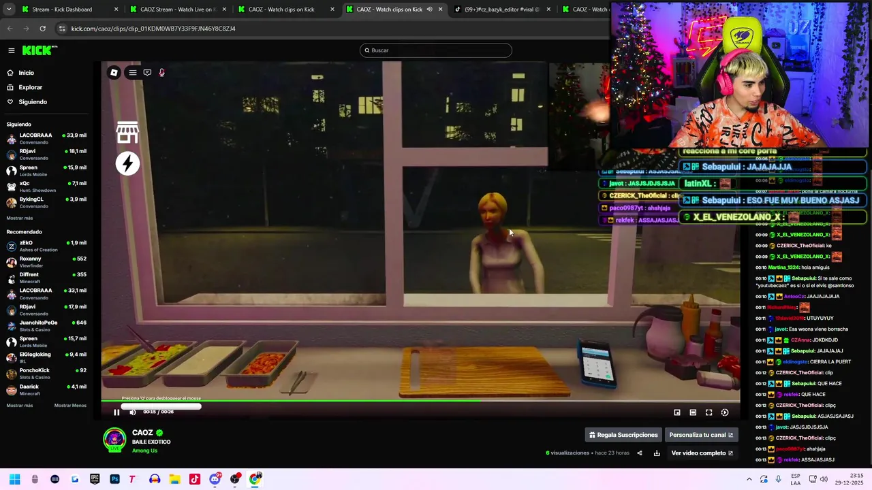Viewport: 872px width, 490px height.
Task: Click Ver video completo button
Action: 702,453
